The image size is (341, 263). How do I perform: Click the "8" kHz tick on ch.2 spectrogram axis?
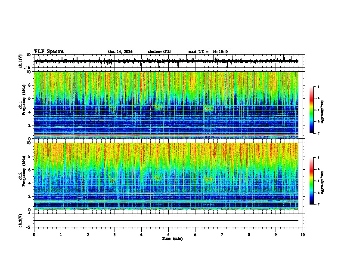coord(30,156)
